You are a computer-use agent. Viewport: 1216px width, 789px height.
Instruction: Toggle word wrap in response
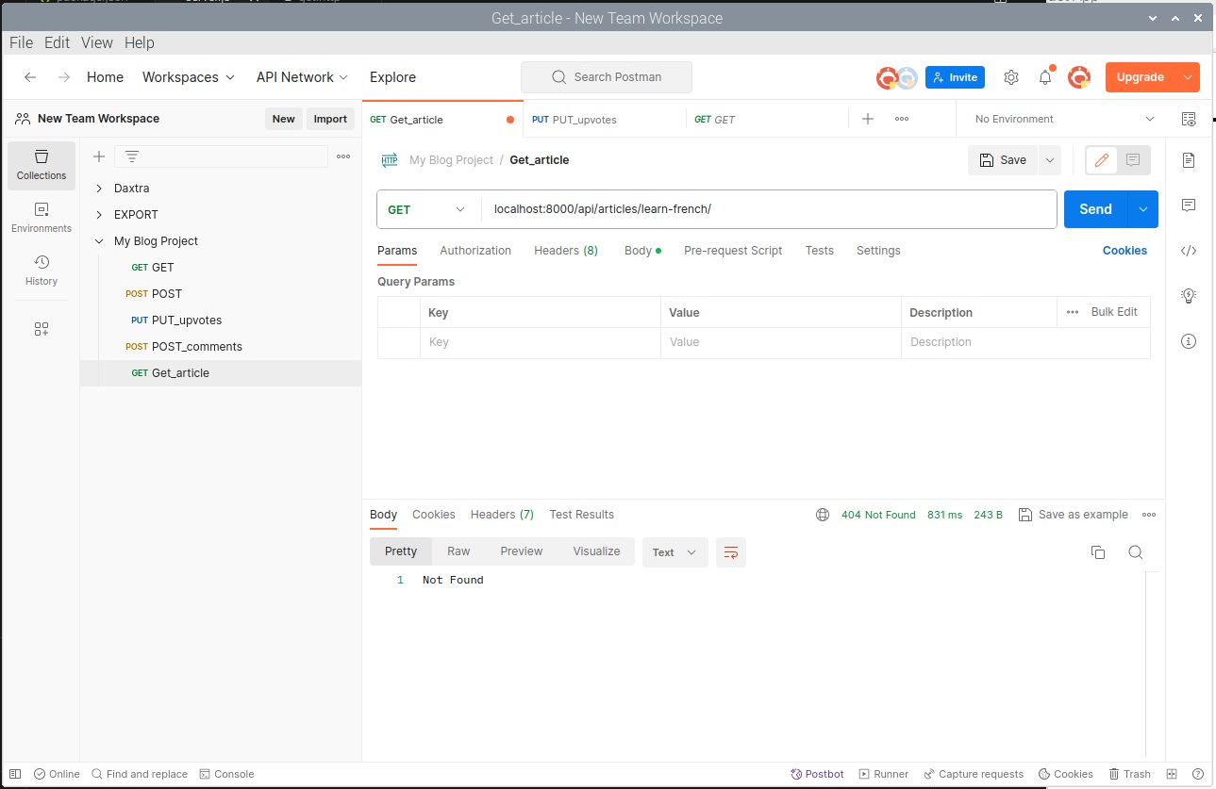point(731,552)
